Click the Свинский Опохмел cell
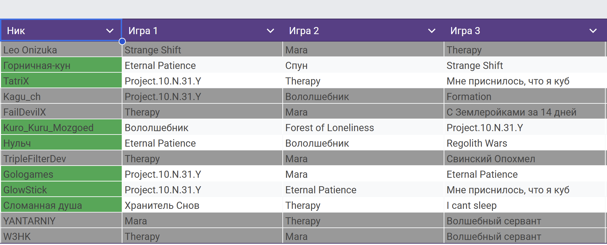 point(524,159)
